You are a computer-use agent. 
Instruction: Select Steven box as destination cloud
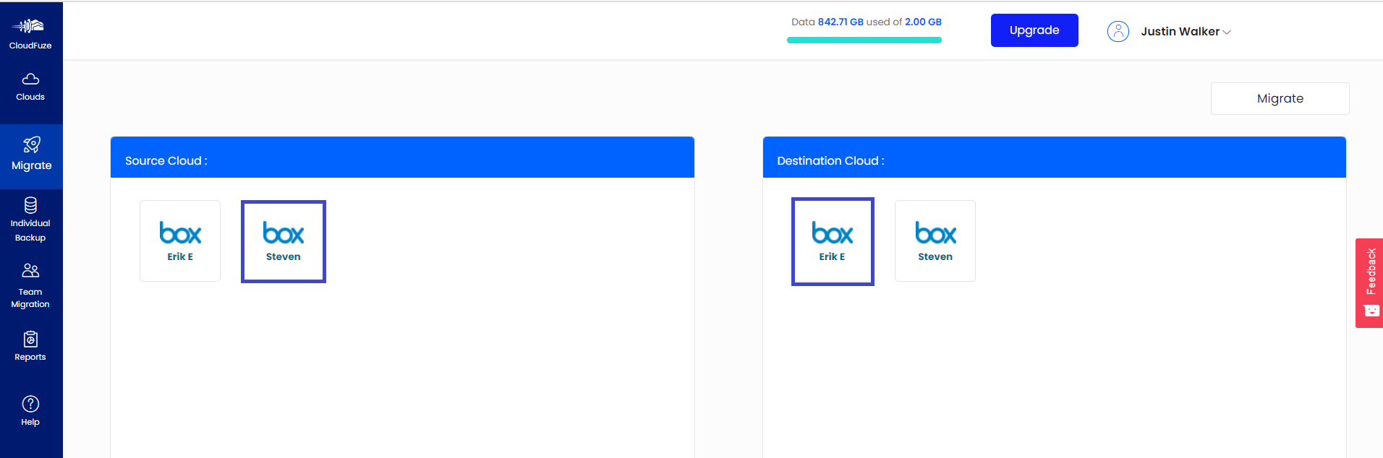(935, 241)
